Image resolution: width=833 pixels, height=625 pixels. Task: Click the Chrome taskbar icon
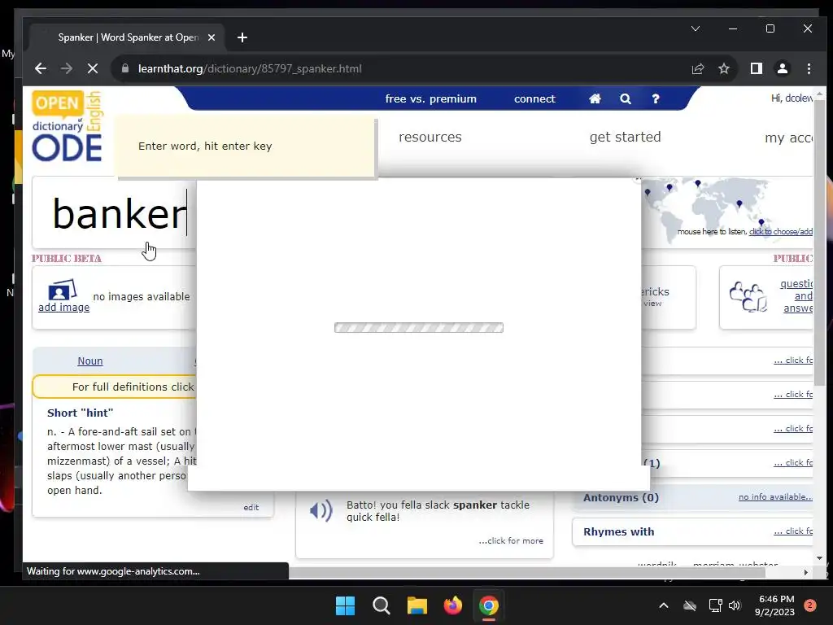click(x=489, y=605)
